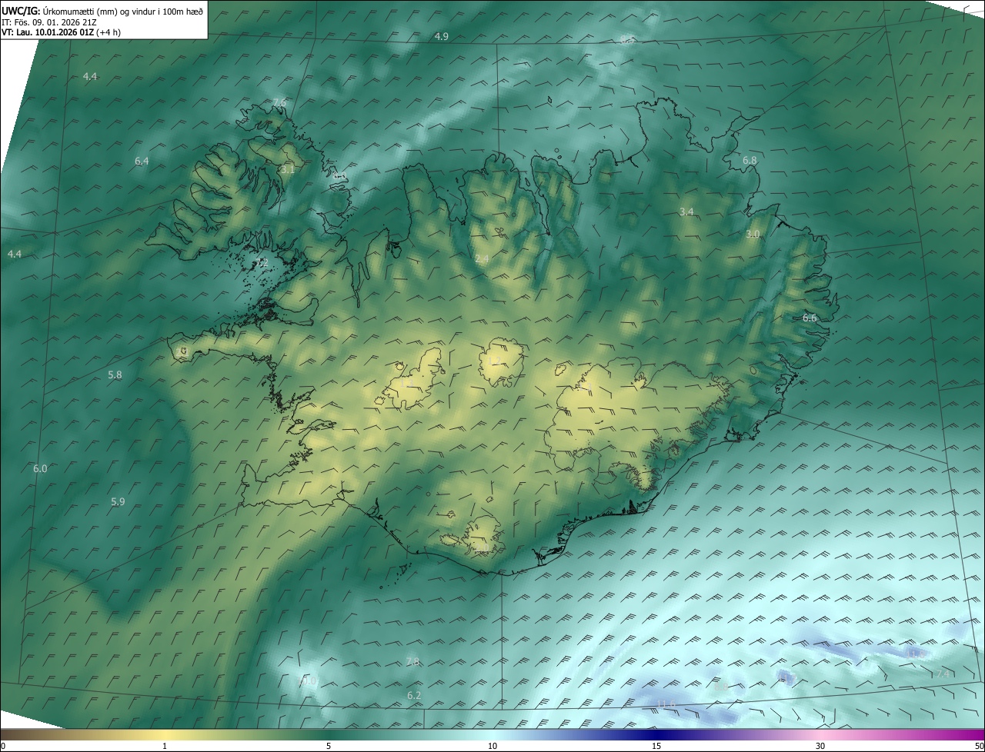985x752 pixels.
Task: Click the color scale label 5
Action: 329,746
